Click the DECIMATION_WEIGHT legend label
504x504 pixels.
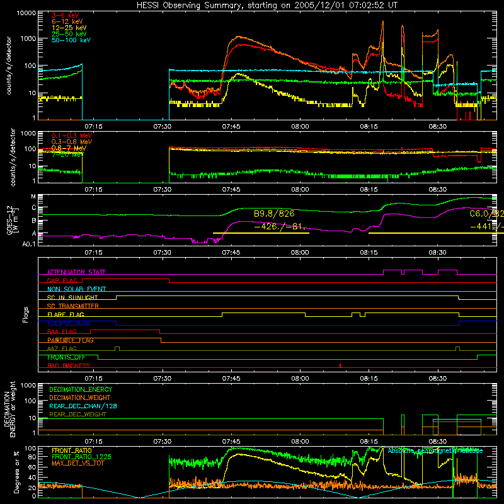(x=80, y=398)
